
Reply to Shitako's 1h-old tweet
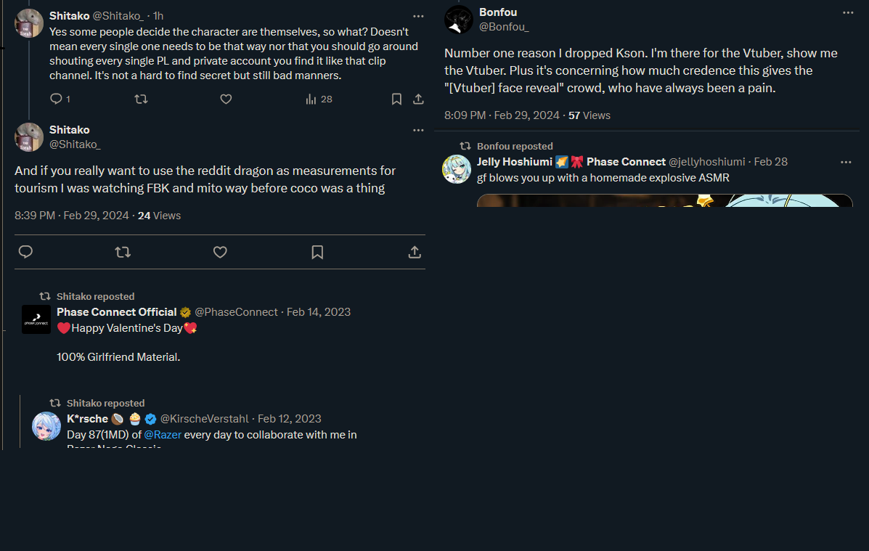(x=56, y=99)
